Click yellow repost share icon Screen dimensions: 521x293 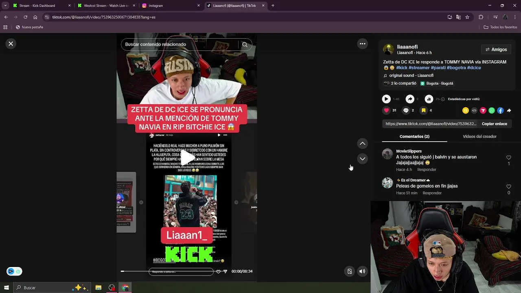466,110
